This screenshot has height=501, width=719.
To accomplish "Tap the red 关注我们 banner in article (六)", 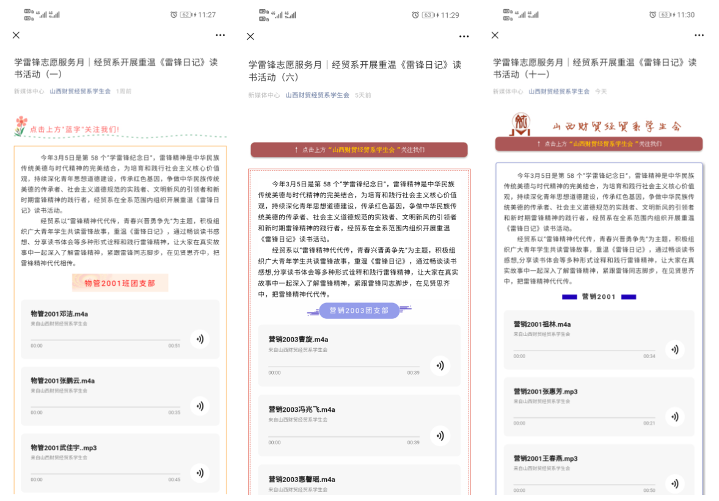I will tap(359, 150).
